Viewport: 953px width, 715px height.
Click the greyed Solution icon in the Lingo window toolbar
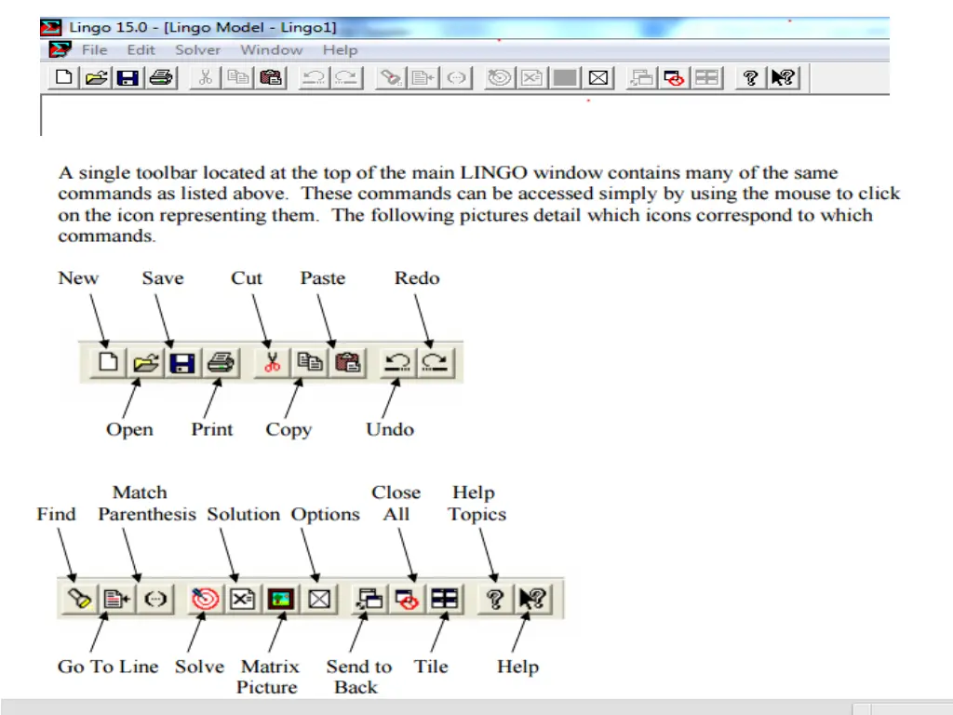click(x=531, y=78)
